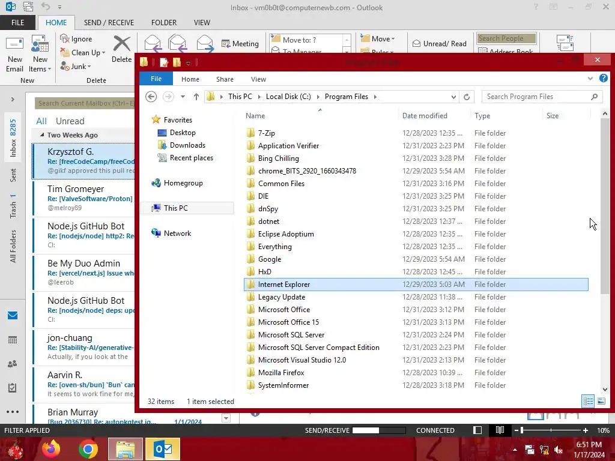Select the Mozilla Firefox folder
This screenshot has width=615, height=461.
pos(281,372)
